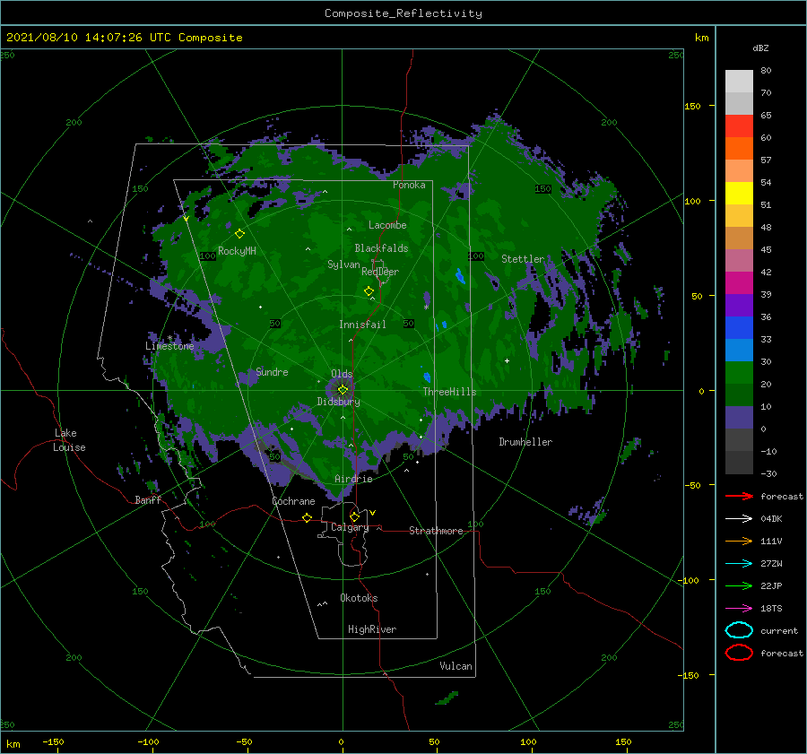Click the dark green 20-10 dBZ swatch
Viewport: 807px width, 754px height.
click(739, 395)
